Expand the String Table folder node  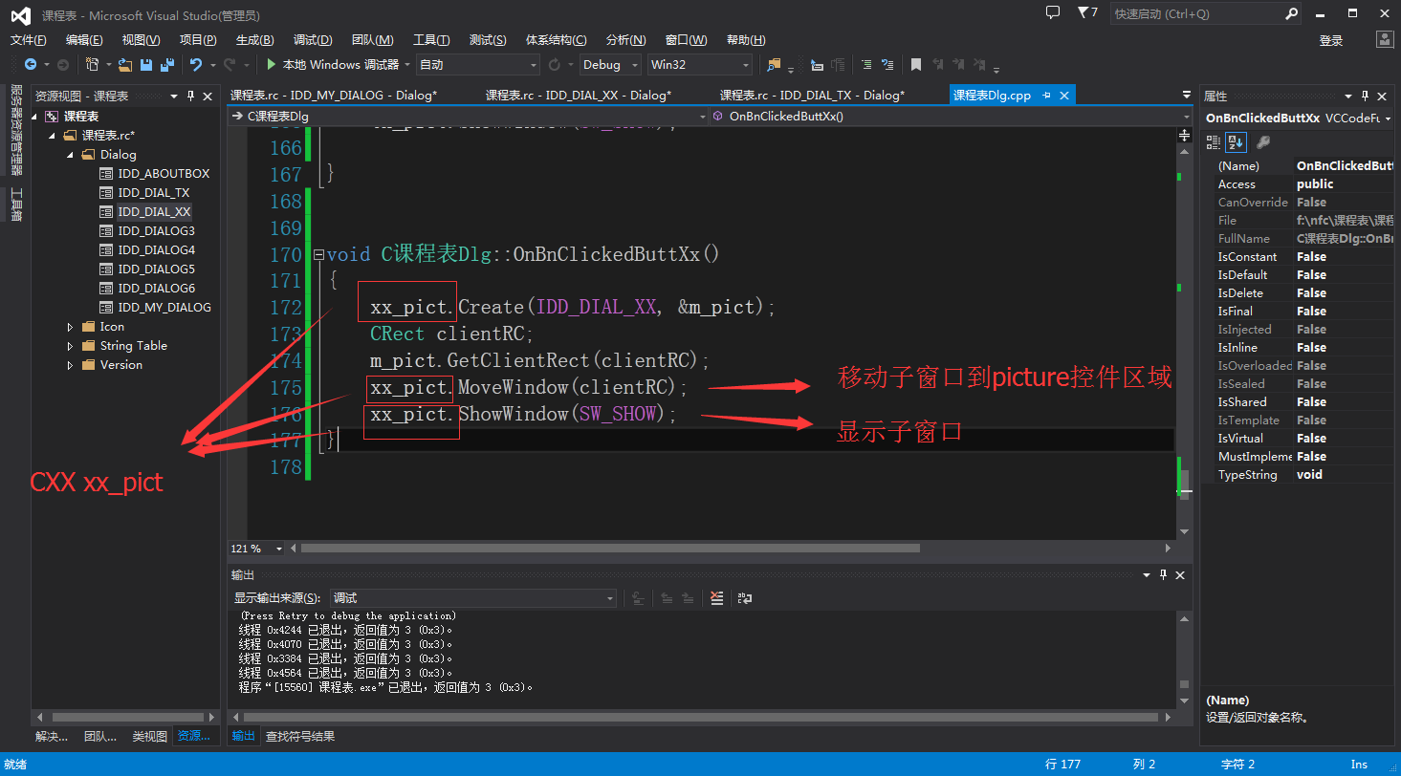click(x=70, y=345)
